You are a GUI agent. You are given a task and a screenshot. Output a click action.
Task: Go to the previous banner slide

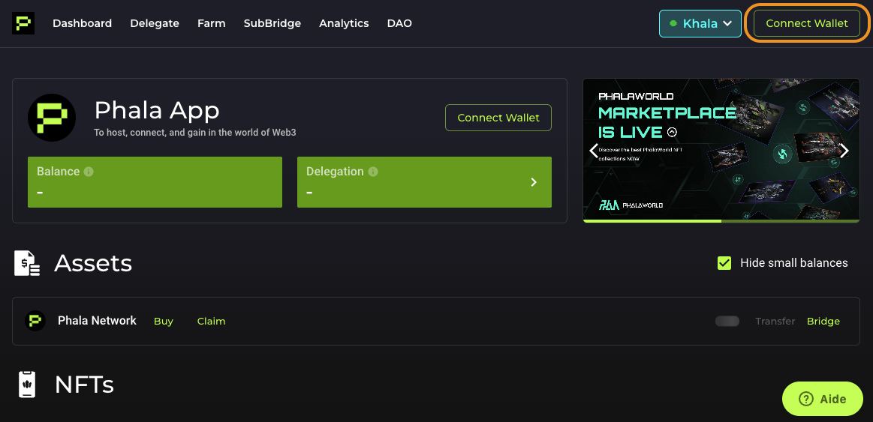[x=594, y=151]
